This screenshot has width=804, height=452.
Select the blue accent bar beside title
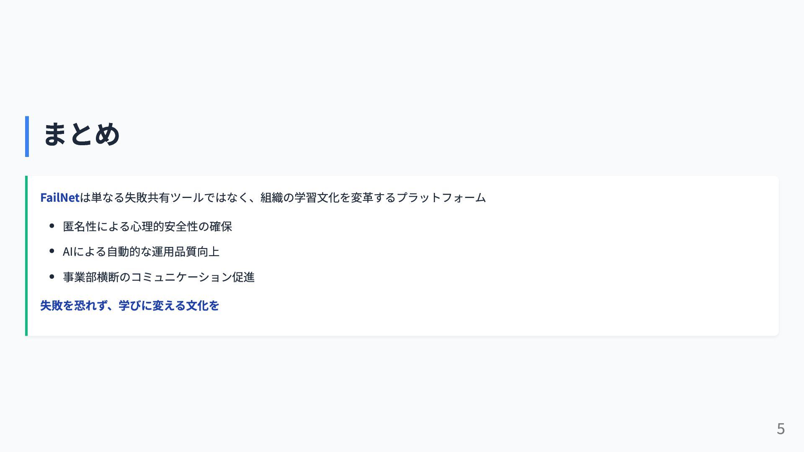(27, 136)
